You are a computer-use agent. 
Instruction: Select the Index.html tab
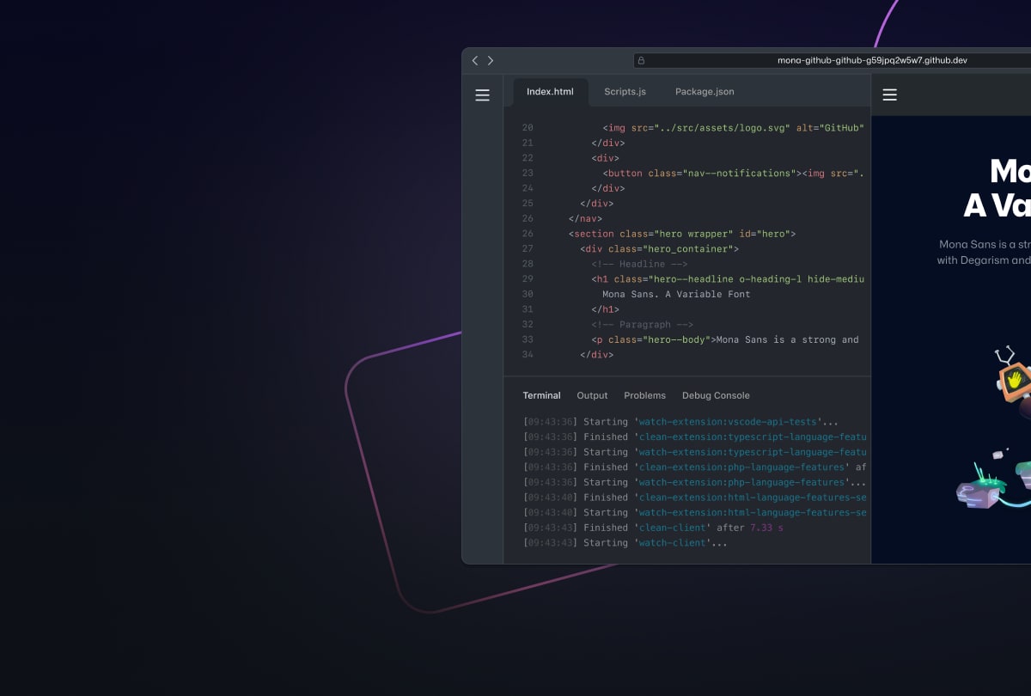pos(549,91)
